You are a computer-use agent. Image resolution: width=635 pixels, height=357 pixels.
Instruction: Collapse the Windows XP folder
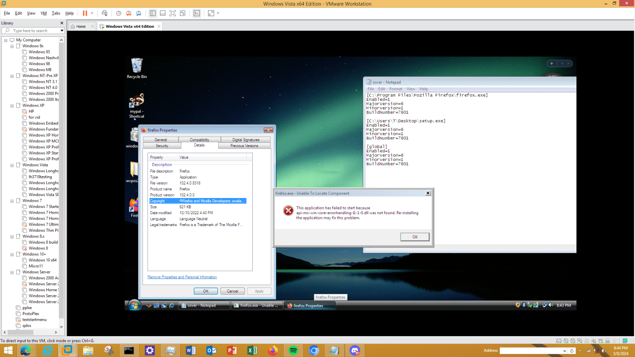point(12,105)
